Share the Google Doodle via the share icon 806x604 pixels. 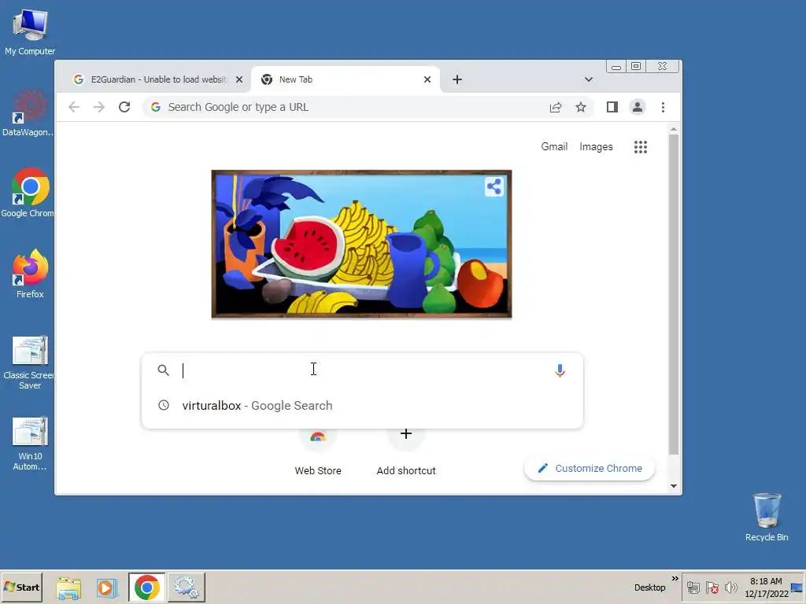[494, 186]
